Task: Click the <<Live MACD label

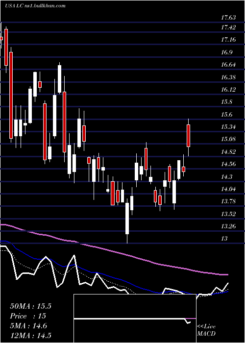Action: [x=206, y=330]
